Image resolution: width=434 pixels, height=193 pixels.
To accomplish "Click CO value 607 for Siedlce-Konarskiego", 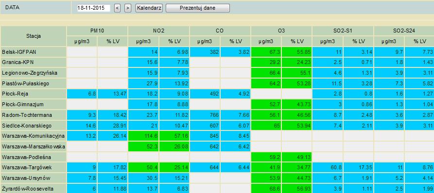I will pos(205,126).
